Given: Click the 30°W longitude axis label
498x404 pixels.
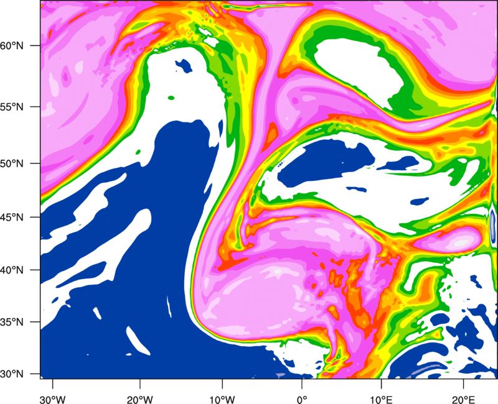Looking at the screenshot, I should tap(52, 400).
